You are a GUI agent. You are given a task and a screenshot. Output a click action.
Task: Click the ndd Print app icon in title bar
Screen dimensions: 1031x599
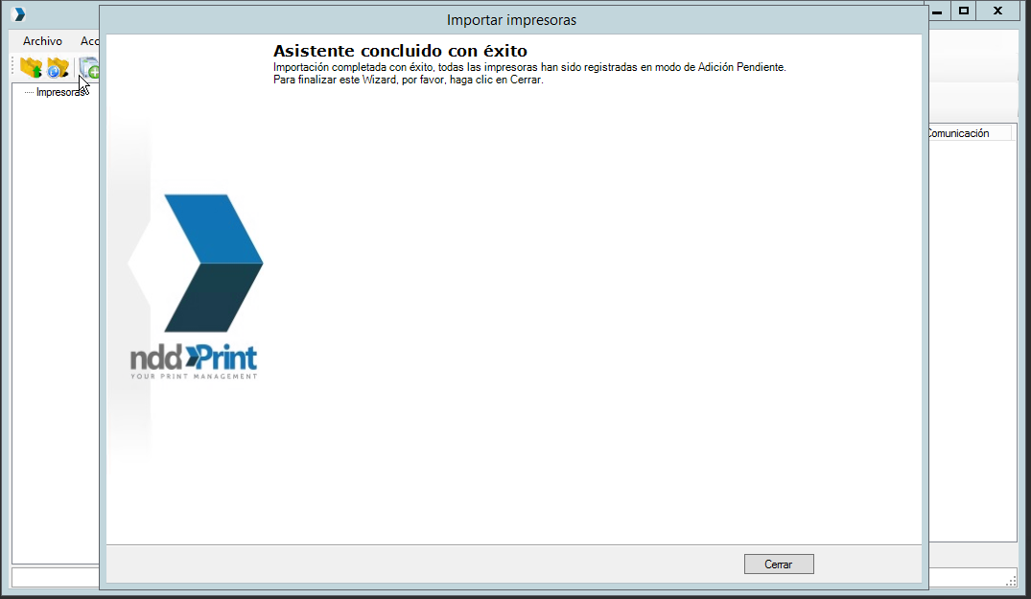point(18,13)
